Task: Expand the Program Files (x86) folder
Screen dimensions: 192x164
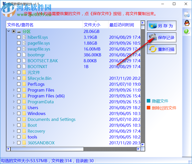Action: [14, 96]
